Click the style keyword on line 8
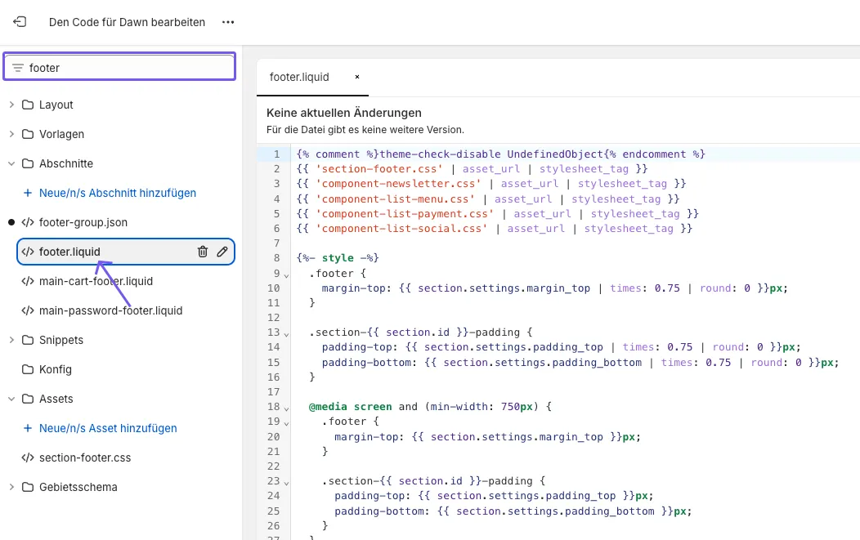Screen dimensions: 860x540 tap(338, 257)
